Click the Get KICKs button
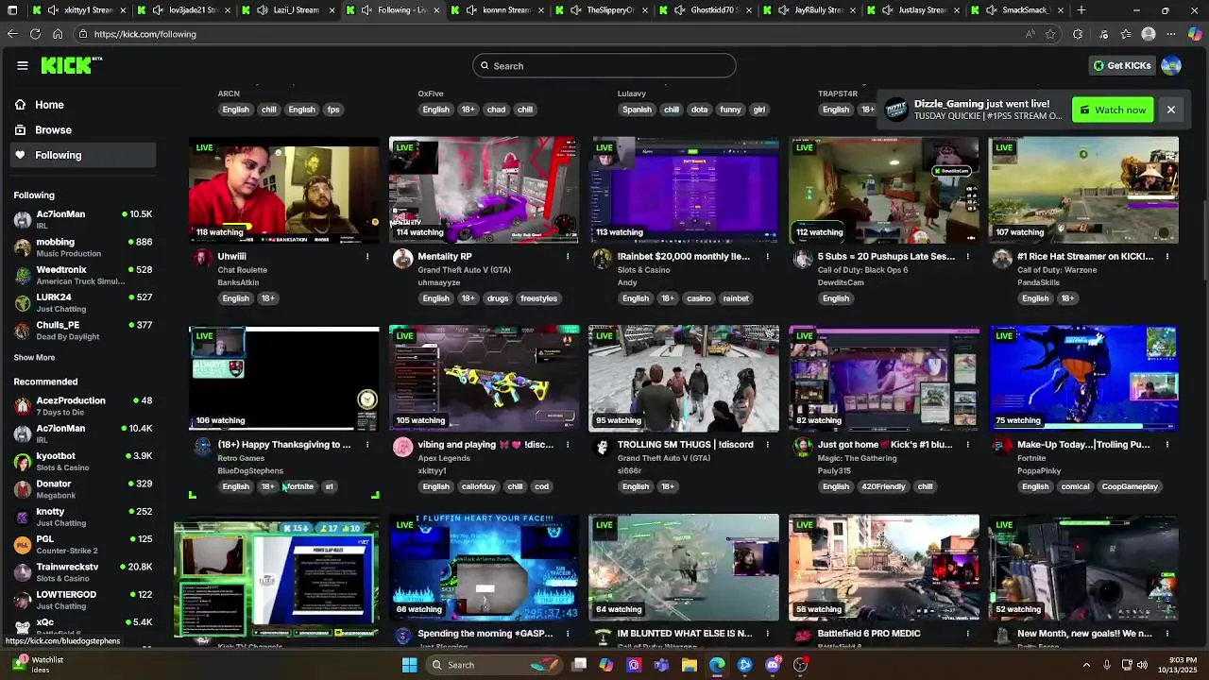Screen dimensions: 1209x680 1122,65
